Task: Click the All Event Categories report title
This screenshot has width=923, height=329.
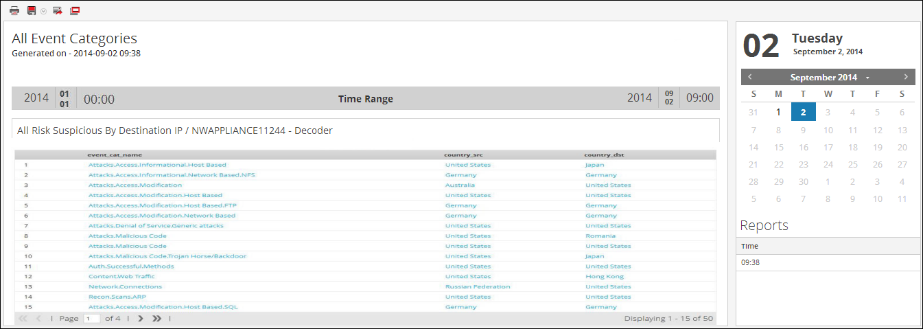Action: (x=74, y=39)
